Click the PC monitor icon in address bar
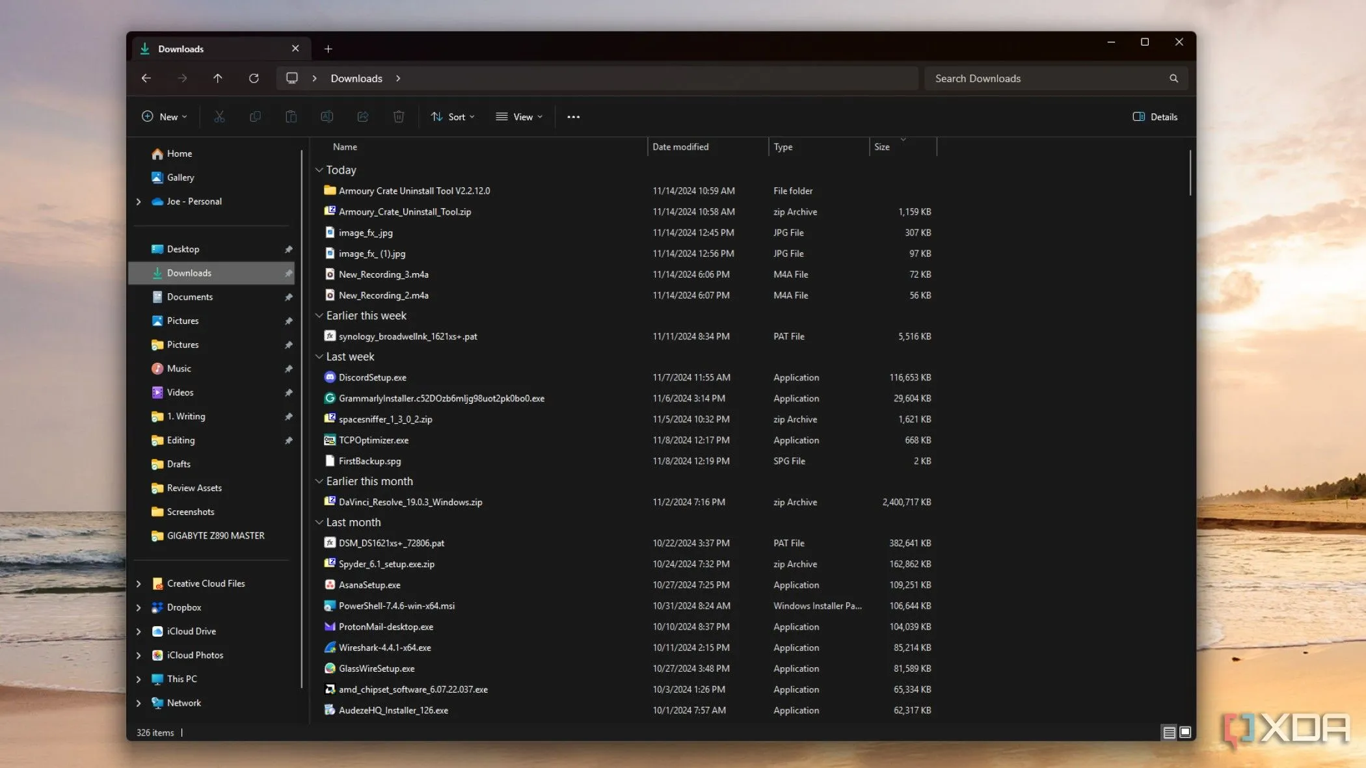The height and width of the screenshot is (768, 1366). [x=292, y=78]
